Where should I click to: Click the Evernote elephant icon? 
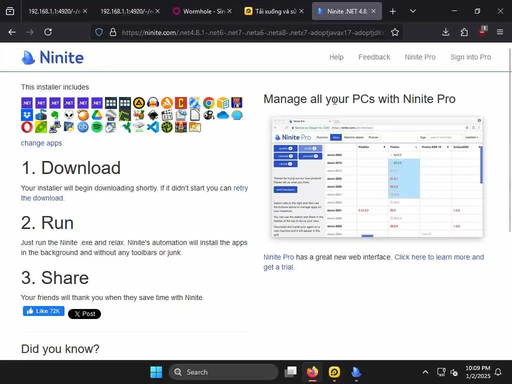point(55,115)
